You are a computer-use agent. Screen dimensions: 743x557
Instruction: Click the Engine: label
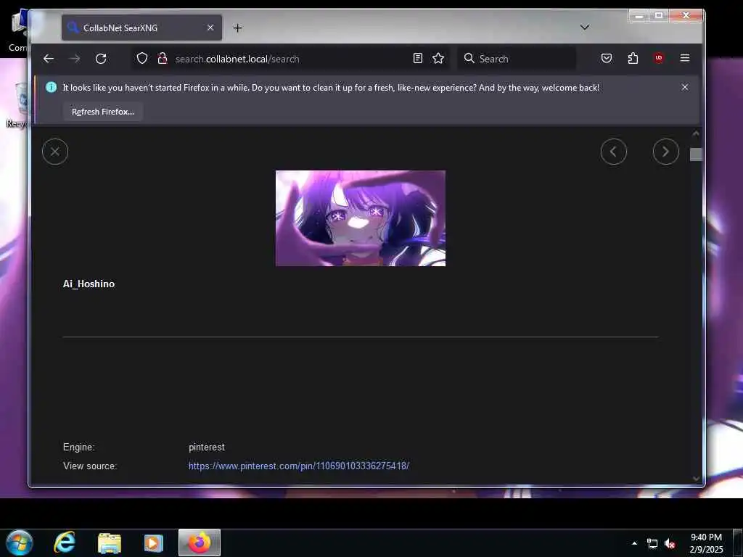coord(78,447)
